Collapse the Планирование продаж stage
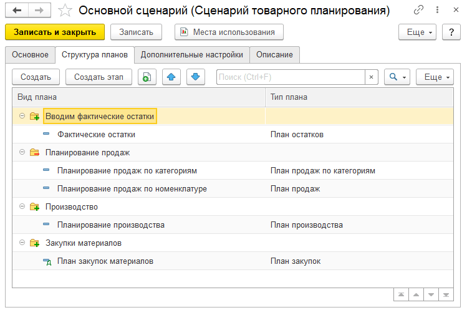The height and width of the screenshot is (310, 467). click(22, 152)
